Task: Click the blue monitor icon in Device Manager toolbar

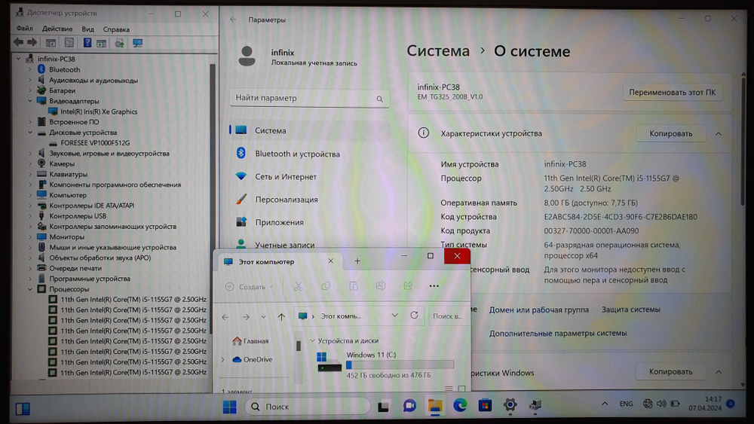Action: pos(138,43)
